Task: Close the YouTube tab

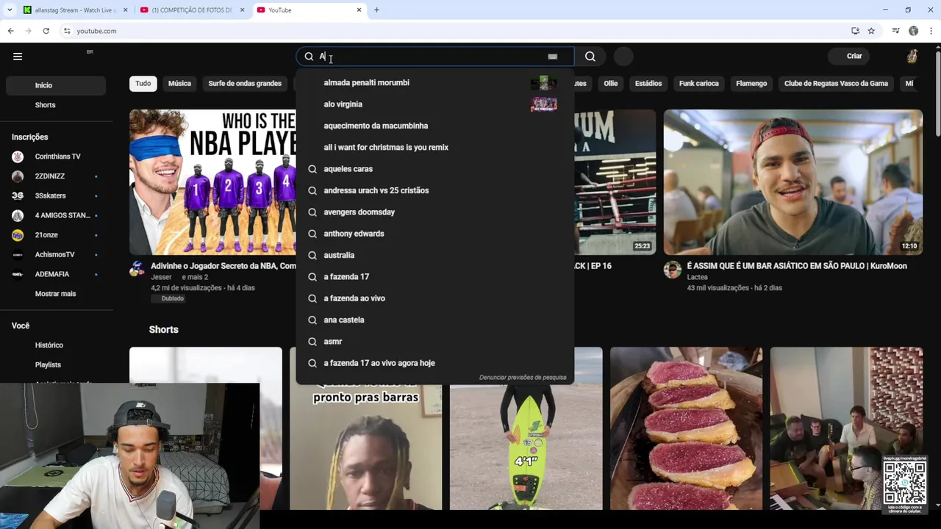Action: coord(359,10)
